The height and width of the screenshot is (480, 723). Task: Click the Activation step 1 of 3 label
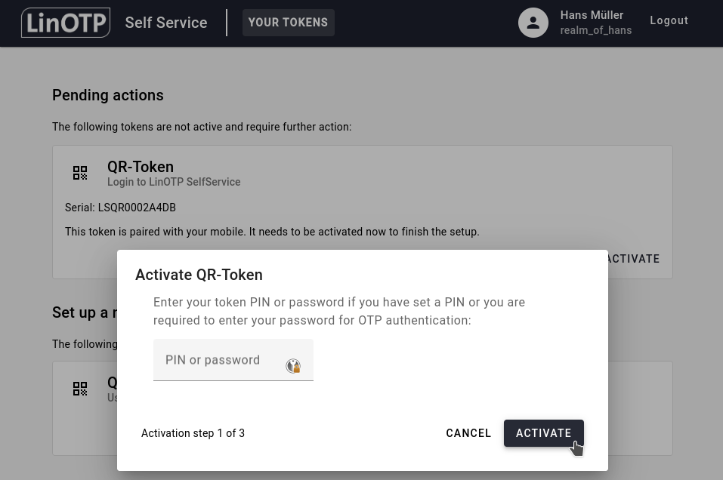[x=193, y=433]
